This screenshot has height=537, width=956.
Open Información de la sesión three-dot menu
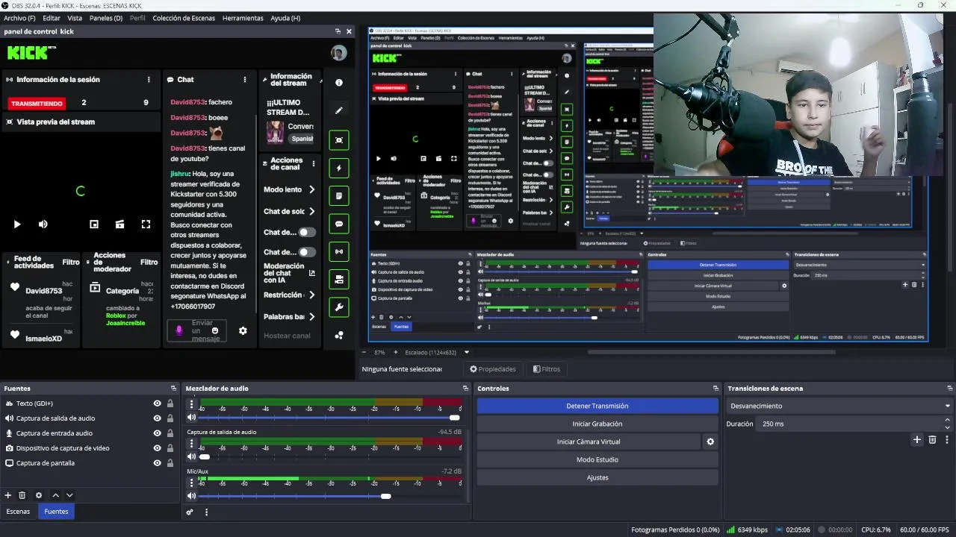(x=149, y=79)
